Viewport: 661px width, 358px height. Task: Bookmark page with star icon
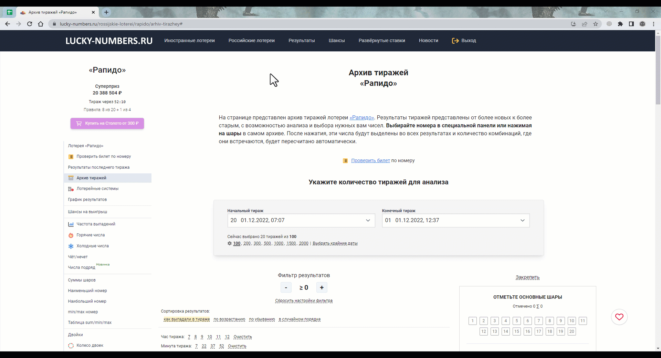tap(596, 24)
